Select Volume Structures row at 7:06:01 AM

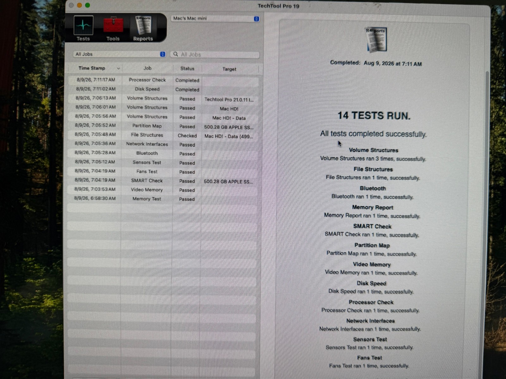click(163, 108)
